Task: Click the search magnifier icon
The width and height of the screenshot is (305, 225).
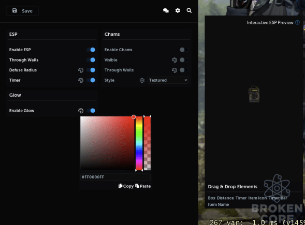Action: [189, 10]
